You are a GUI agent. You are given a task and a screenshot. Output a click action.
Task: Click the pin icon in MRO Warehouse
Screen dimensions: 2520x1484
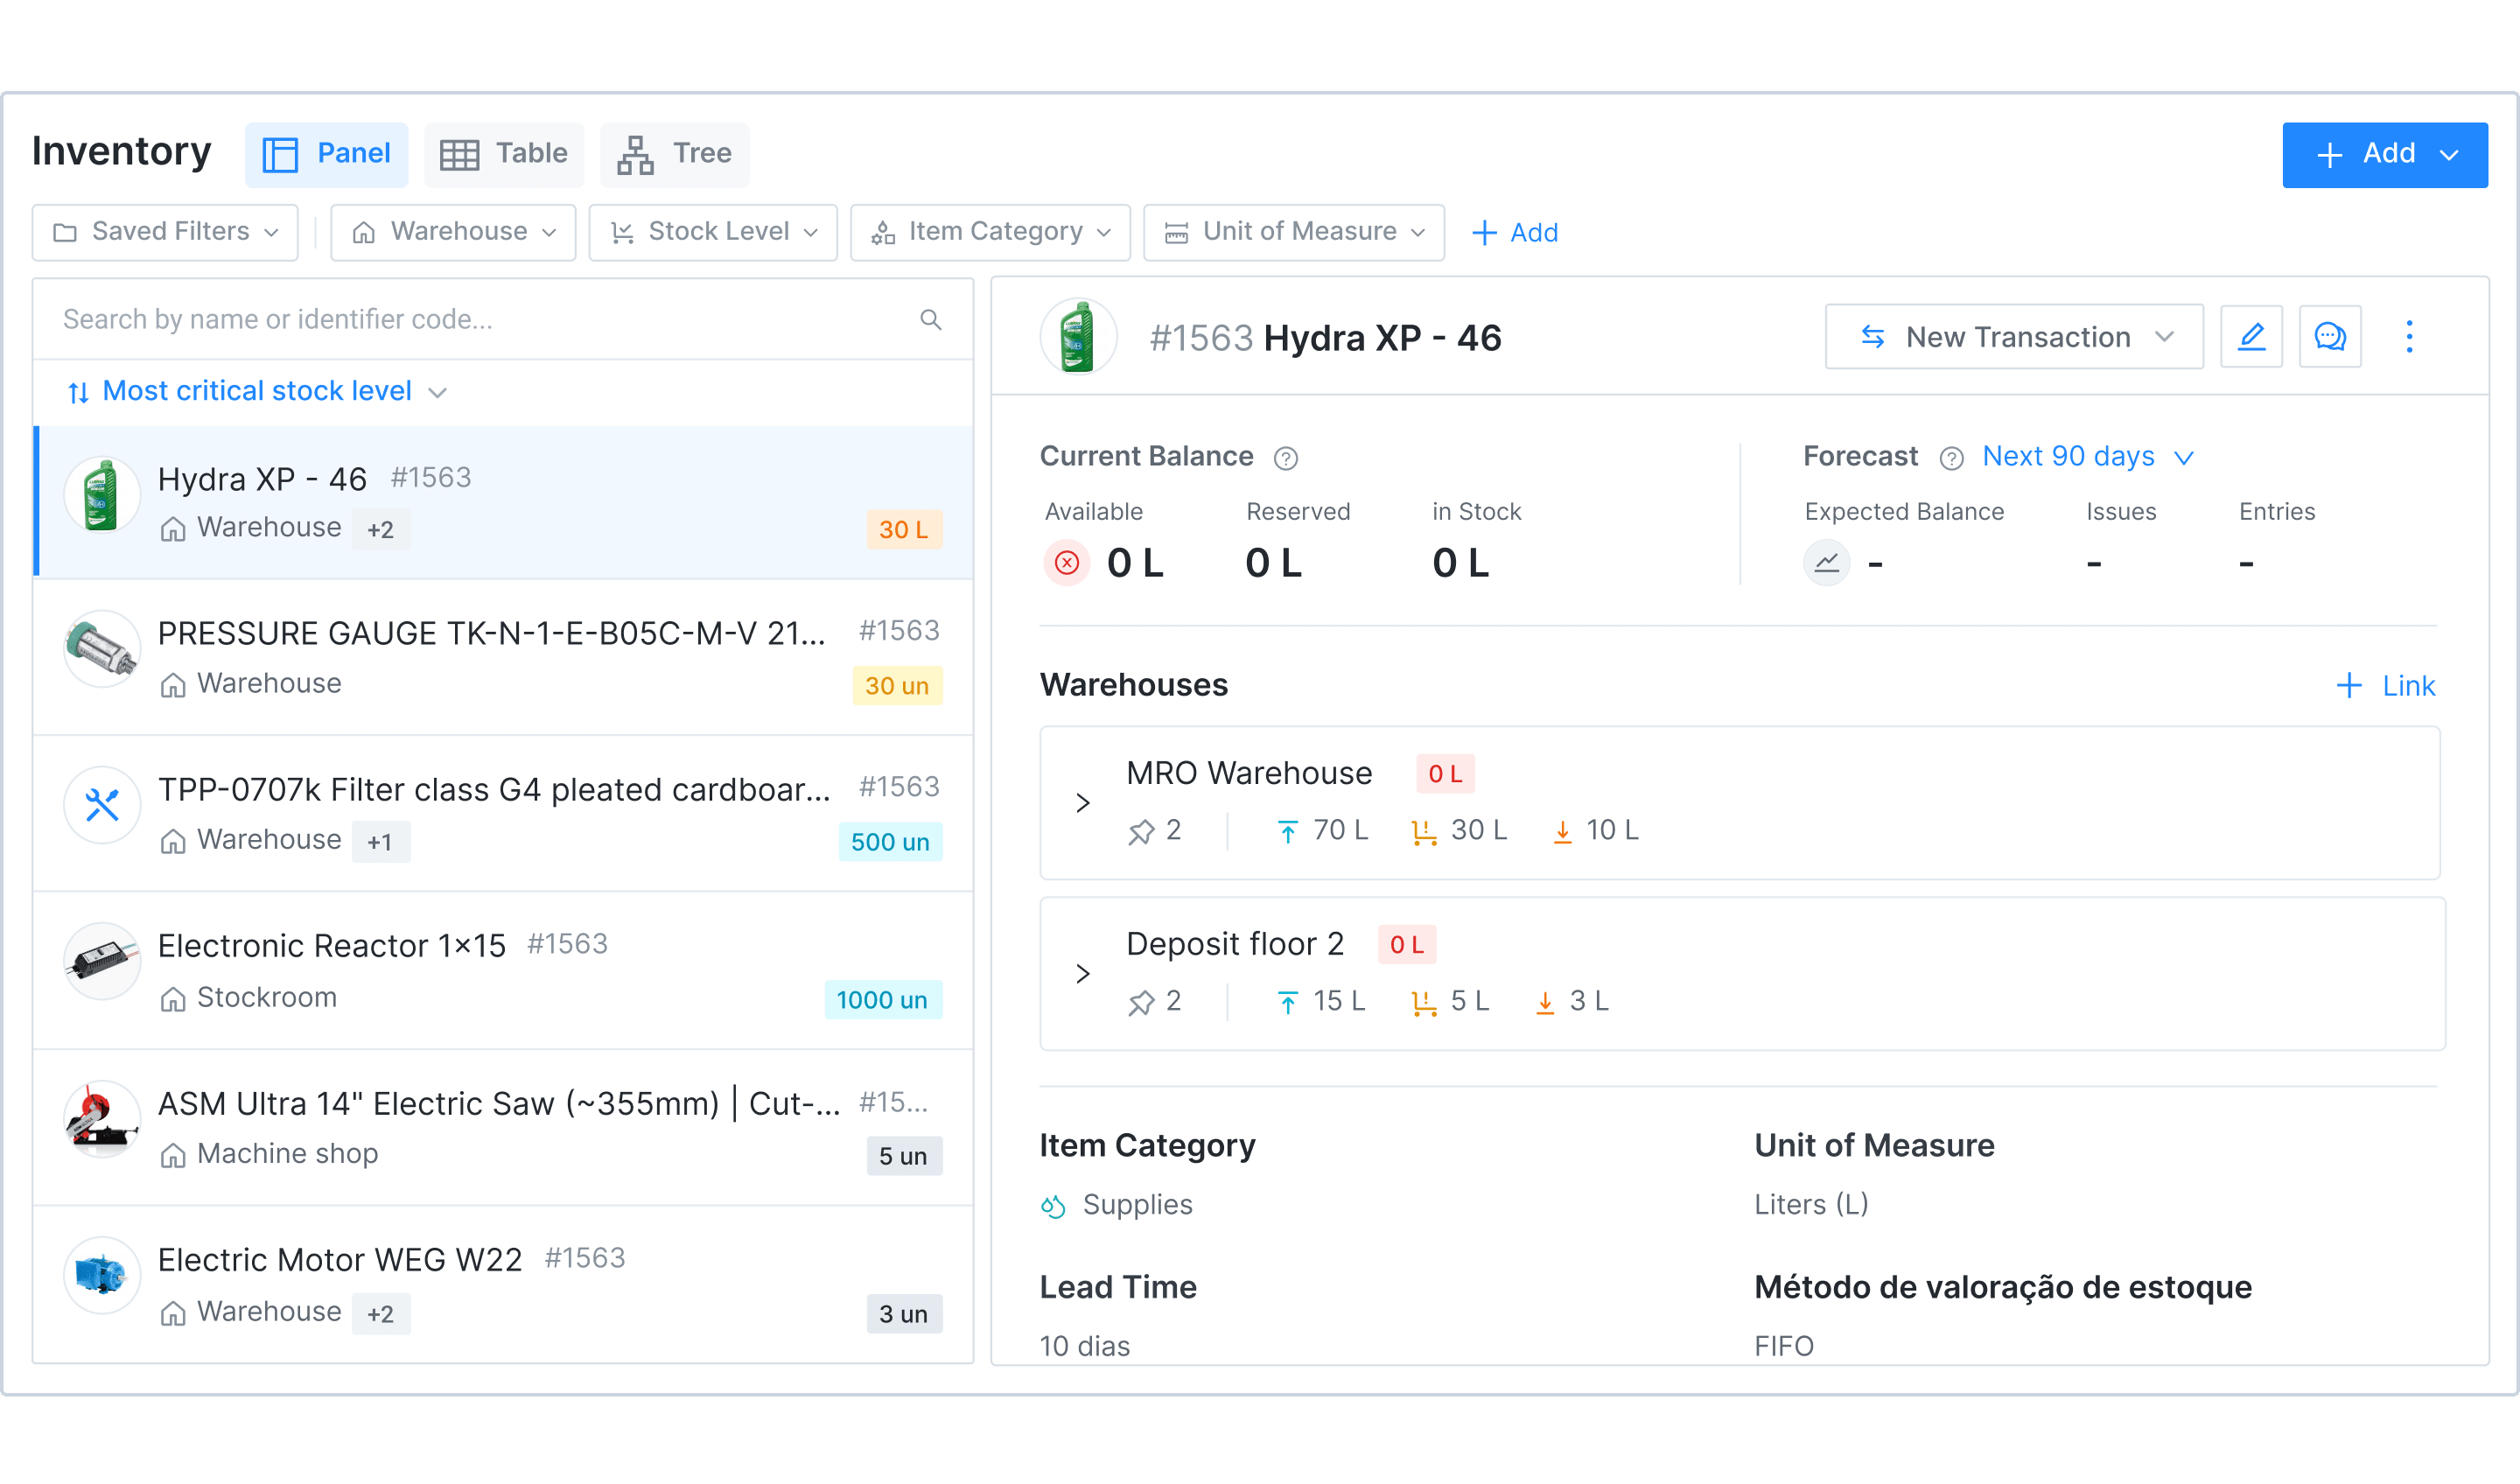[x=1141, y=831]
